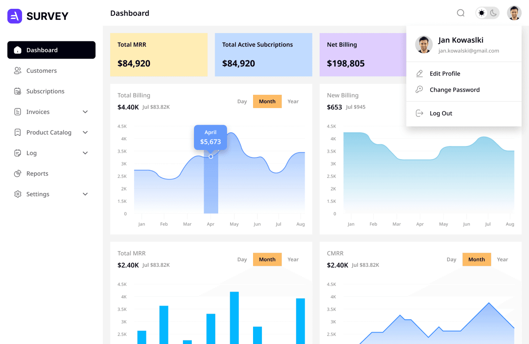Screen dimensions: 529x344
Task: Click the "$198,805" Net Billing amount
Action: pyautogui.click(x=346, y=64)
